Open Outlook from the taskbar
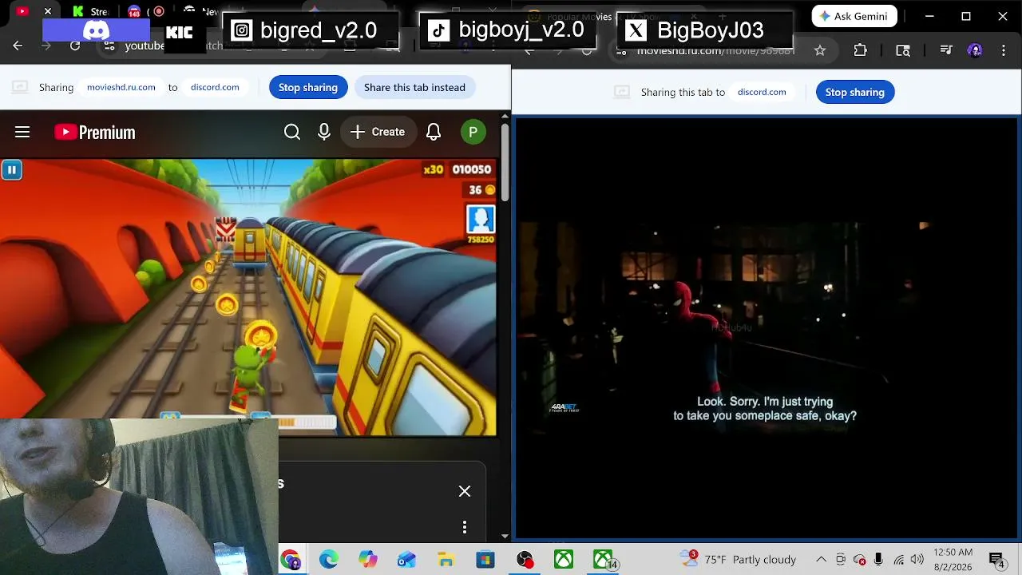The width and height of the screenshot is (1022, 575). (x=406, y=560)
